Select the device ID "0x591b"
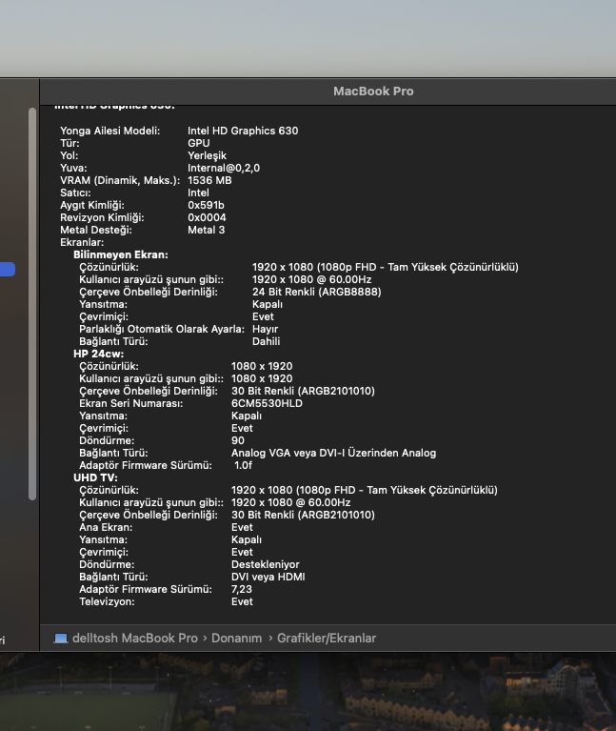Viewport: 616px width, 731px height. click(x=207, y=205)
